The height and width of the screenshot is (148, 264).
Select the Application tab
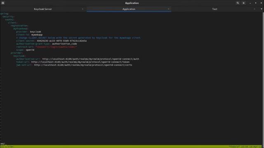pyautogui.click(x=129, y=9)
